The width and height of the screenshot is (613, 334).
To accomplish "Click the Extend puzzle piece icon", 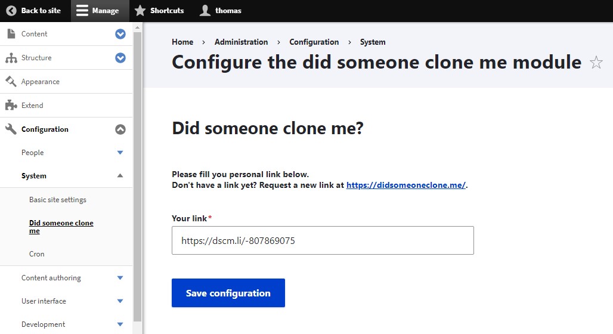I will (11, 105).
